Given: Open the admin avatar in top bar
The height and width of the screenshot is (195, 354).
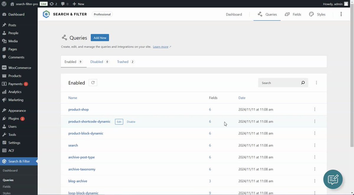Looking at the screenshot, I should click(x=346, y=4).
